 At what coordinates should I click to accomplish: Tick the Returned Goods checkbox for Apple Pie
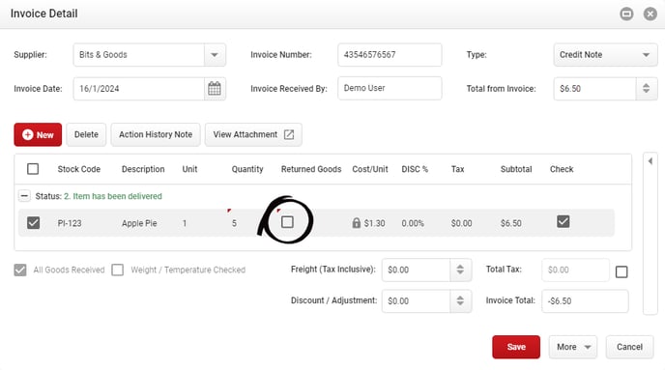pos(287,222)
